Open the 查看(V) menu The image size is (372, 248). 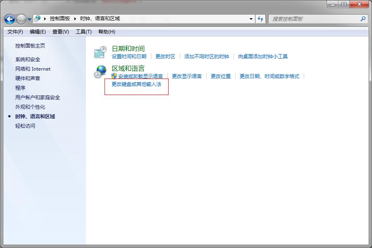tap(60, 31)
